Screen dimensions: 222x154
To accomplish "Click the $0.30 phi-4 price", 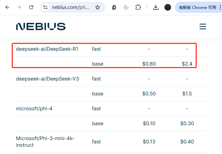I will click(x=187, y=124).
